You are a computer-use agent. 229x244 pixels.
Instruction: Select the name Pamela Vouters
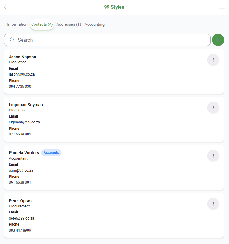(24, 153)
